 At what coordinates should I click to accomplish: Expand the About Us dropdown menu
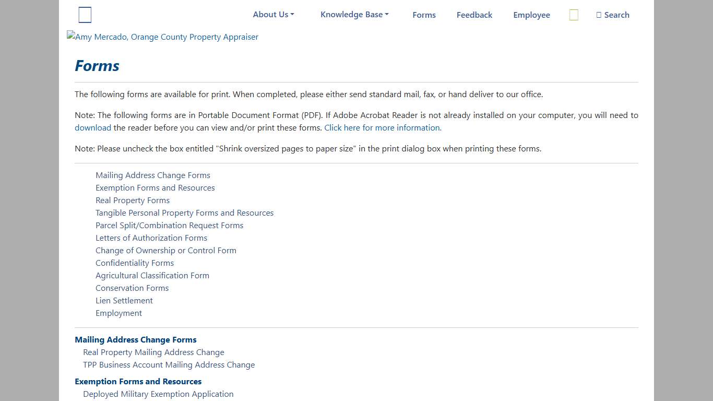[274, 15]
